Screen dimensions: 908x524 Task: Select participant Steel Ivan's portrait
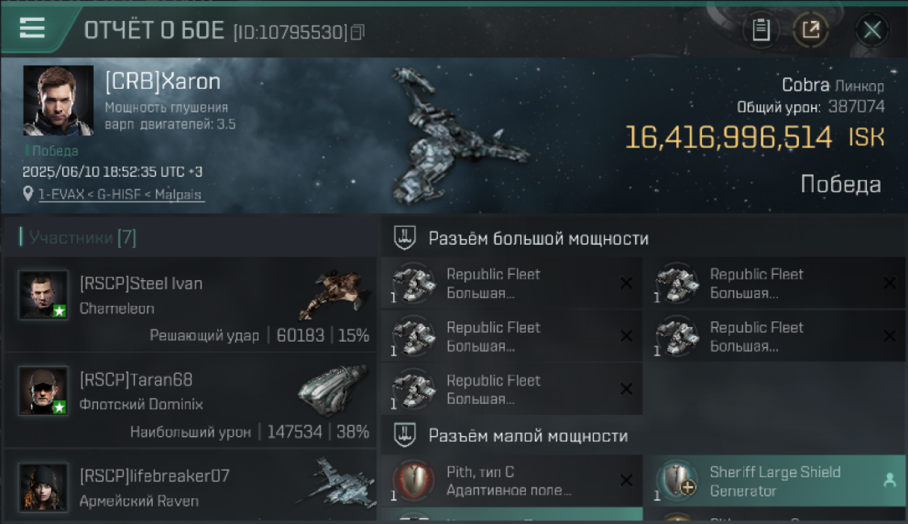point(43,296)
